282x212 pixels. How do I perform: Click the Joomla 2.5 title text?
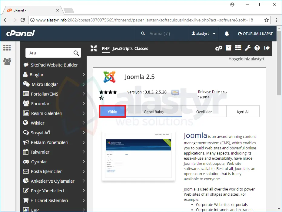140,77
